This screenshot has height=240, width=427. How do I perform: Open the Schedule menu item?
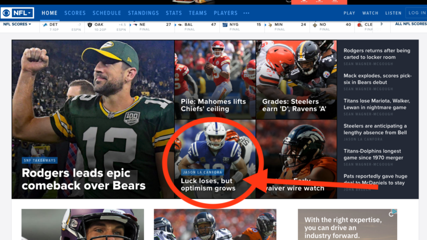point(107,13)
